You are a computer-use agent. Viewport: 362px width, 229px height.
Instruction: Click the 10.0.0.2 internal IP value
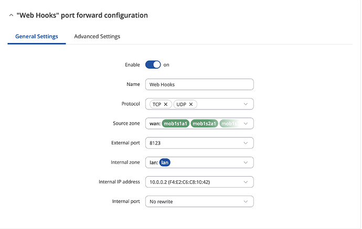(180, 182)
